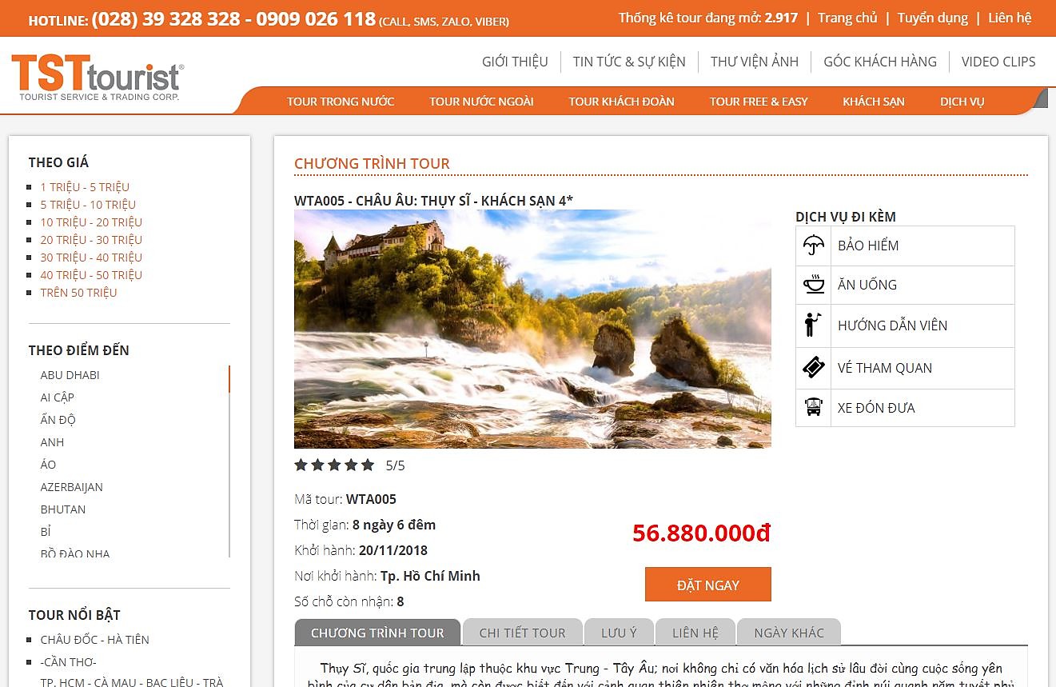
Task: Open the Thư viện ảnh page
Action: [x=755, y=62]
